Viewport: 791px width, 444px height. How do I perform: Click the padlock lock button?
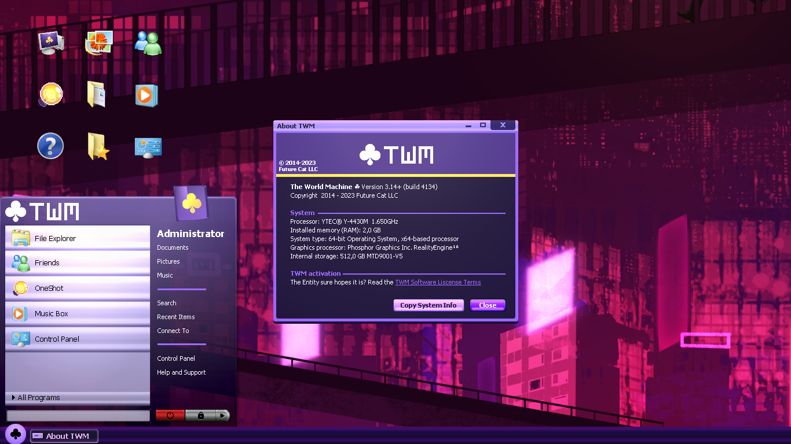(200, 415)
